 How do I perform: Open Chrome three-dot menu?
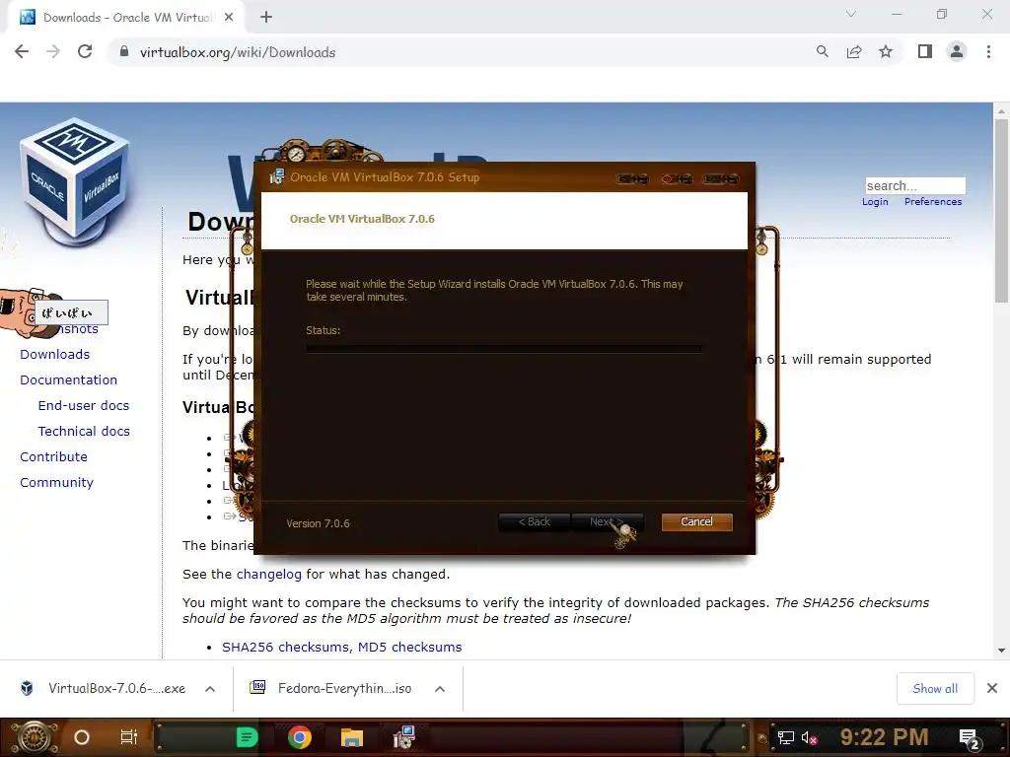[x=988, y=52]
